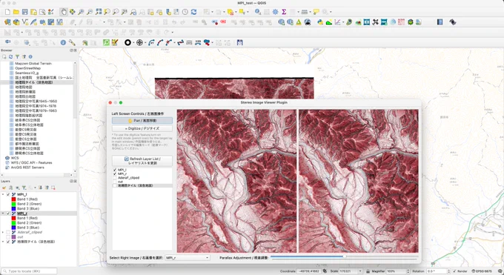Select Mapzen Global Terrain in Browser
The height and width of the screenshot is (275, 504).
(33, 63)
